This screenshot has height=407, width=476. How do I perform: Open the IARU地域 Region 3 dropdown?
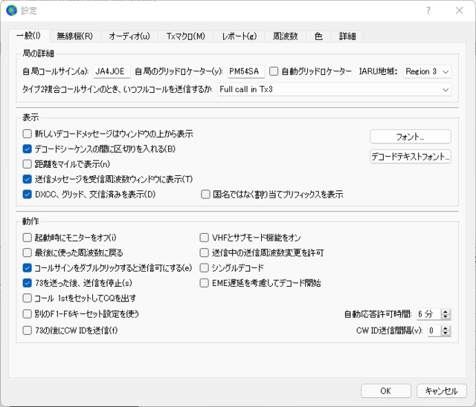coord(427,72)
